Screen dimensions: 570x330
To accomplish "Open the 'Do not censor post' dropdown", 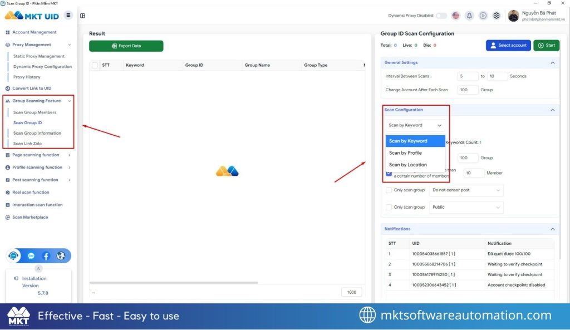I will pos(468,190).
